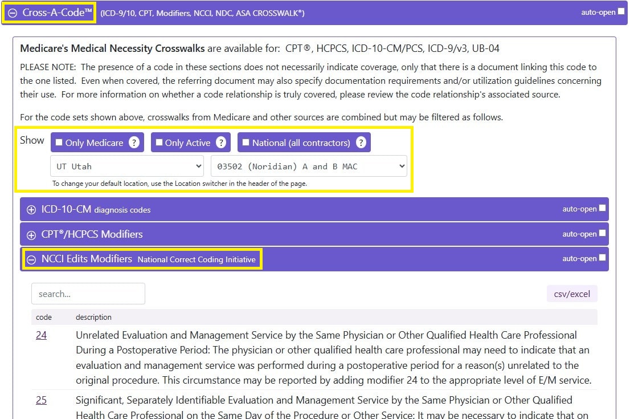630x419 pixels.
Task: Open modifier code 24 link
Action: (42, 335)
